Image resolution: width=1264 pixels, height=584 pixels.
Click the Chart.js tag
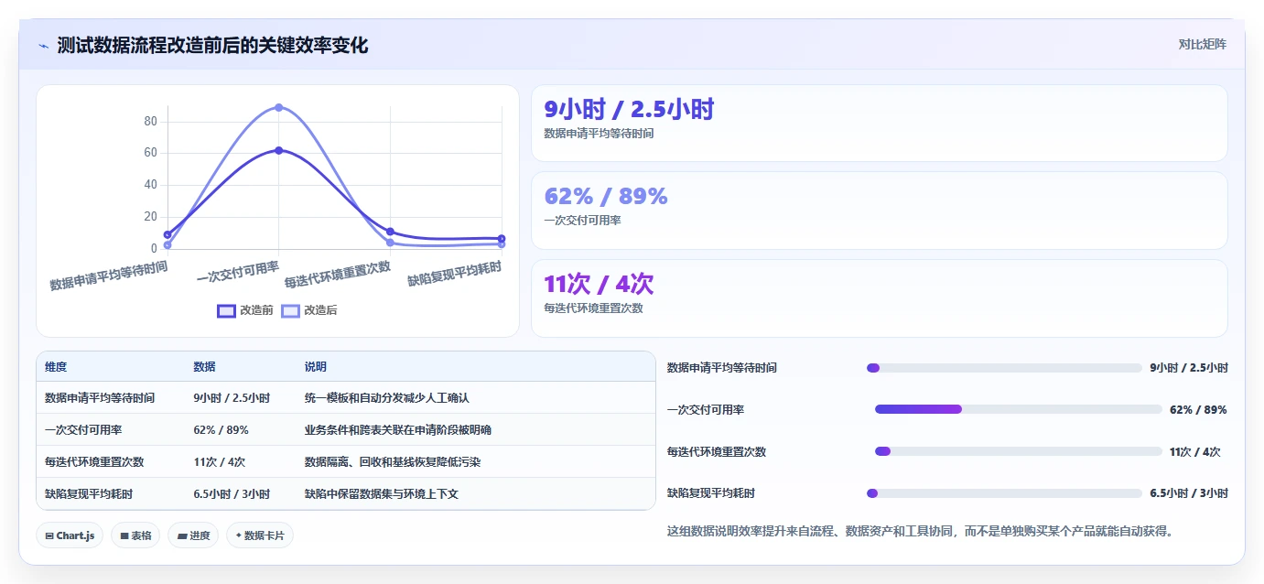click(70, 535)
